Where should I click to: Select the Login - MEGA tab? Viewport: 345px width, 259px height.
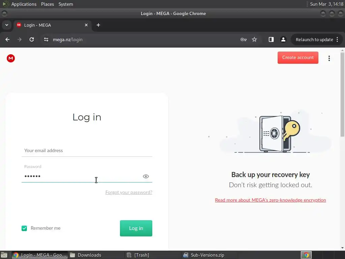[52, 25]
